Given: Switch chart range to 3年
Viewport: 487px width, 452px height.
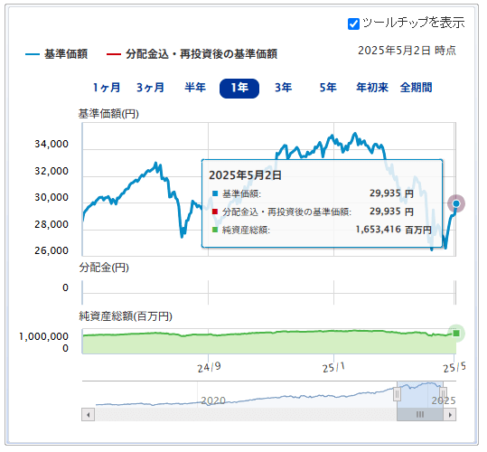Looking at the screenshot, I should (284, 88).
